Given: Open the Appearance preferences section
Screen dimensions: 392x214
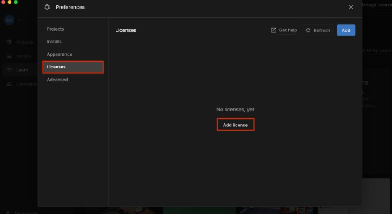Looking at the screenshot, I should [60, 54].
